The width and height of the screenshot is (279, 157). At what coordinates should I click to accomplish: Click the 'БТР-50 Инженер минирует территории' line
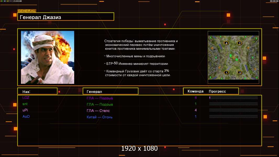tap(136, 64)
